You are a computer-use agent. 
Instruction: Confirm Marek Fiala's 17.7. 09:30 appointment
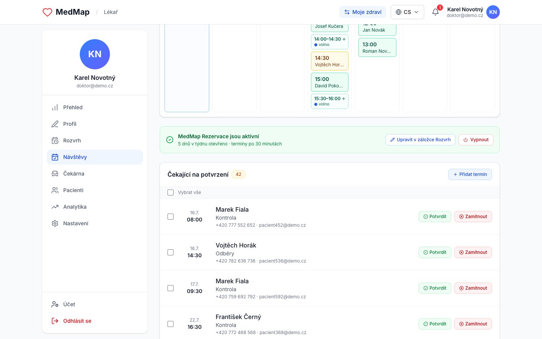pos(435,288)
